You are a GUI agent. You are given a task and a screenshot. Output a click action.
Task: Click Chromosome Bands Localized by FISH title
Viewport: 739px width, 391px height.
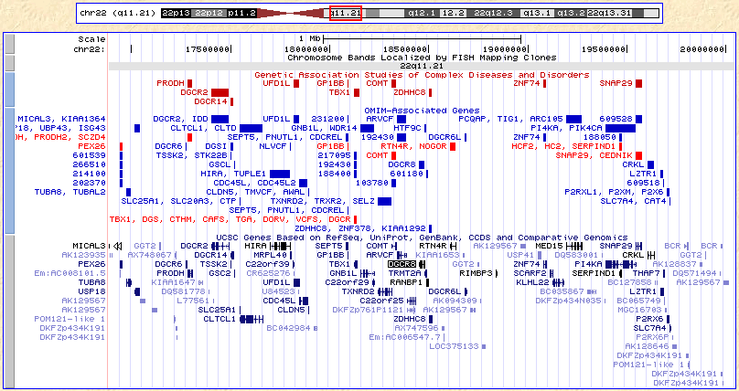tap(422, 57)
